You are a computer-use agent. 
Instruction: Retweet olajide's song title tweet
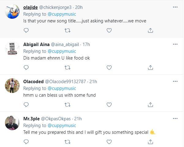coord(68,30)
